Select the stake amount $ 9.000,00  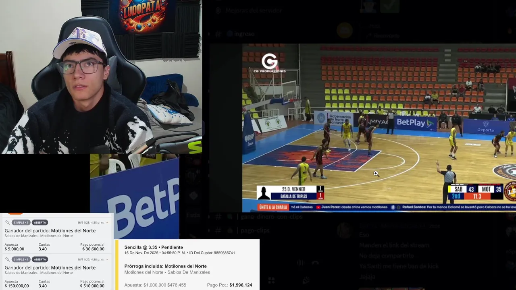(x=14, y=249)
